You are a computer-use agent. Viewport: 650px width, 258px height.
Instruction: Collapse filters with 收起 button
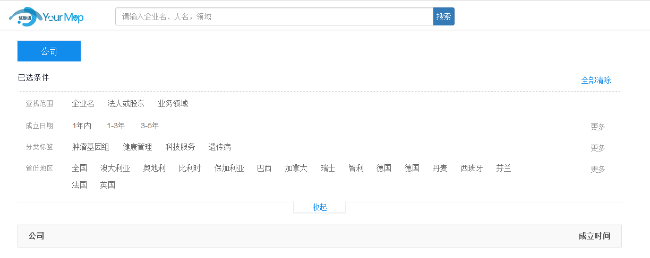pos(320,207)
